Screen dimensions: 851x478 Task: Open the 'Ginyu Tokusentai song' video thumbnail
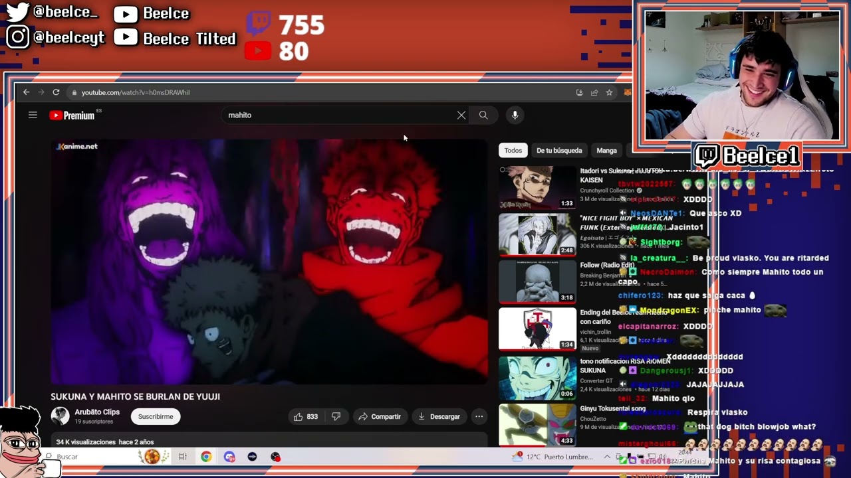coord(537,425)
